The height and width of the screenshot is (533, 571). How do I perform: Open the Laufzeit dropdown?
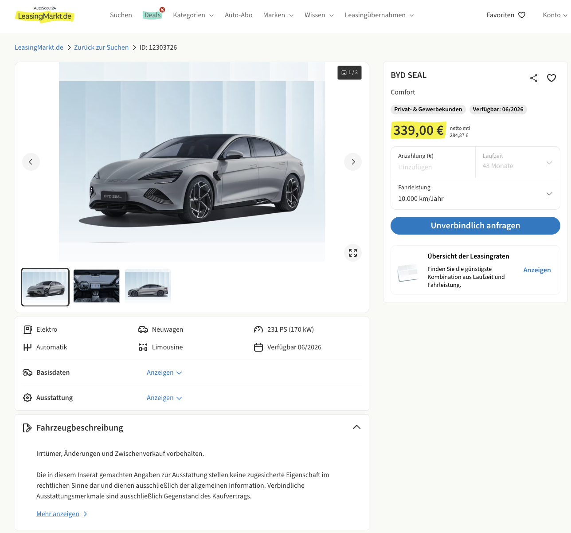(x=517, y=162)
